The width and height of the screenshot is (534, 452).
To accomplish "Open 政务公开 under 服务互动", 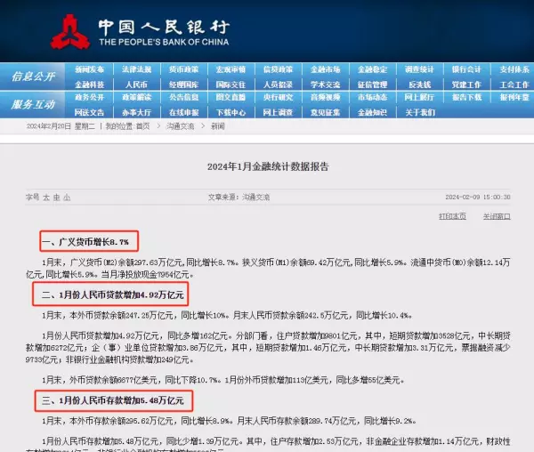I will (89, 97).
